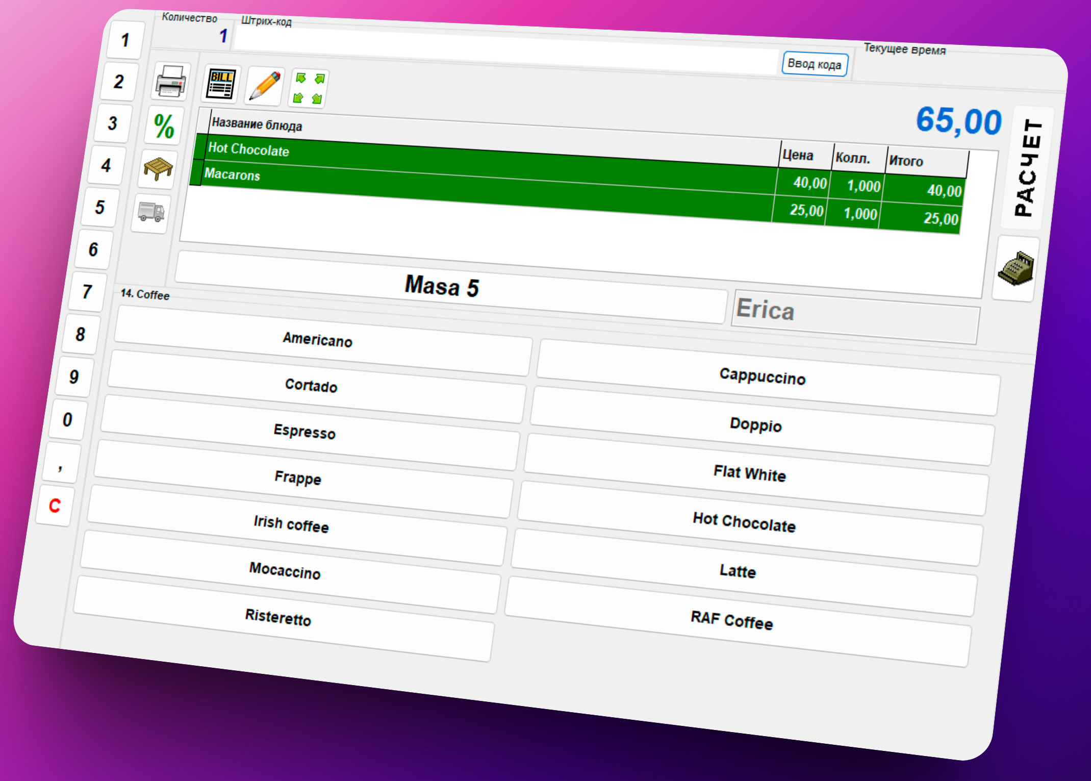This screenshot has height=781, width=1091.
Task: Select the Flat White item
Action: pos(749,473)
